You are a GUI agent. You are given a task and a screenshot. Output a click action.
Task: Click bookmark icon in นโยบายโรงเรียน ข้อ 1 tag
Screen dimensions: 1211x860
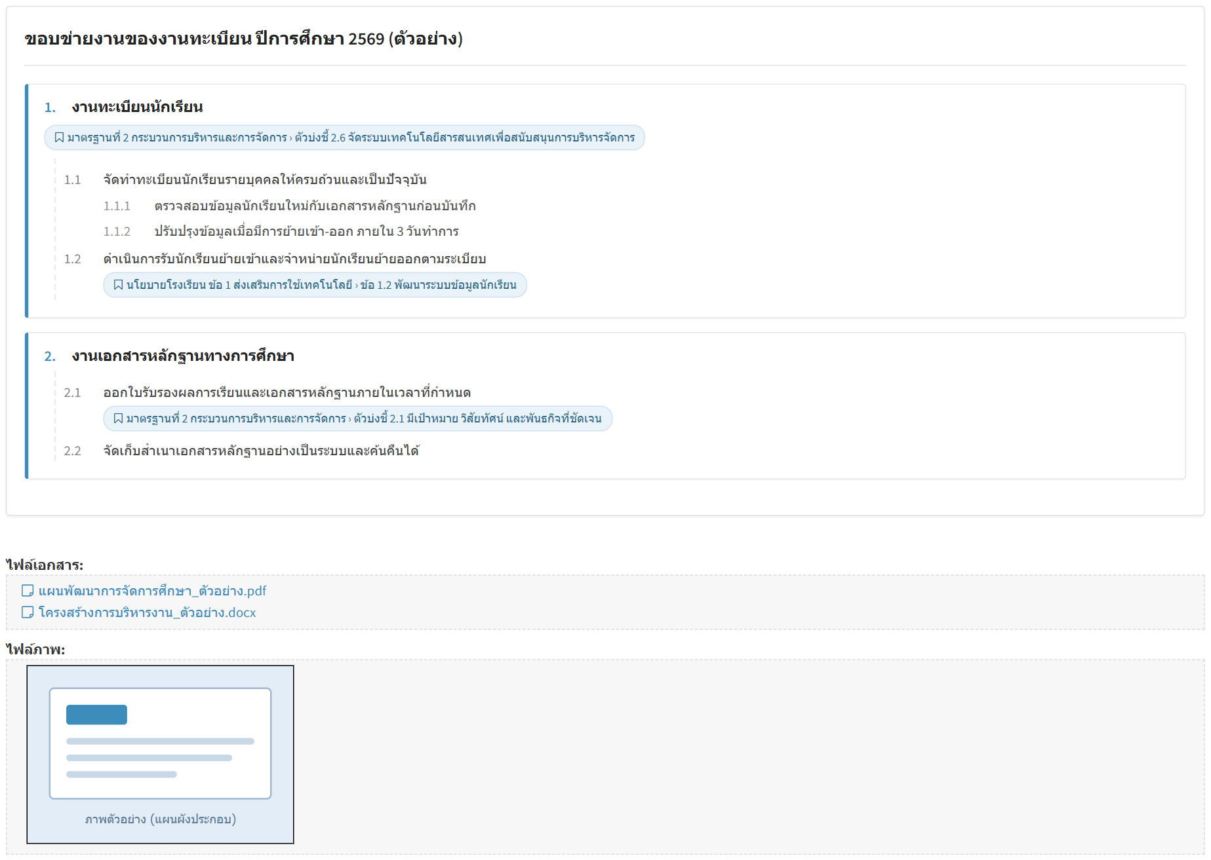(118, 285)
